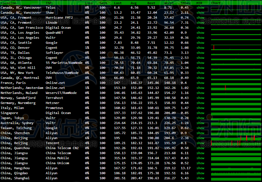Click show link for Beijing Tencent row
262x182 pixels.
tap(200, 143)
